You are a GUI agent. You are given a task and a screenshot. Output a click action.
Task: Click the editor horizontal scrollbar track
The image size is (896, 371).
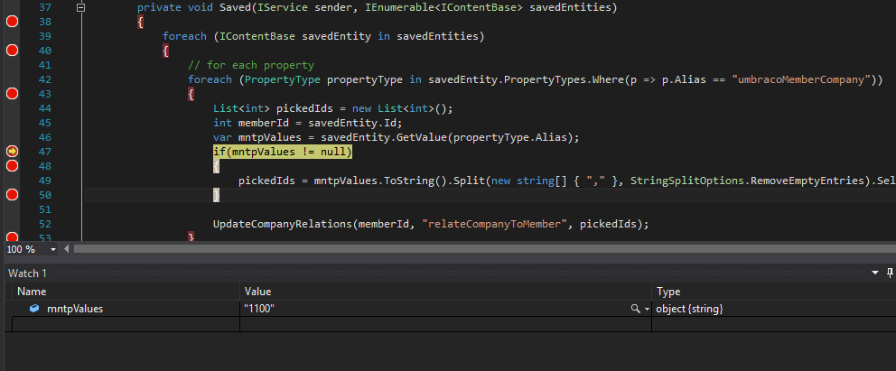(x=484, y=249)
